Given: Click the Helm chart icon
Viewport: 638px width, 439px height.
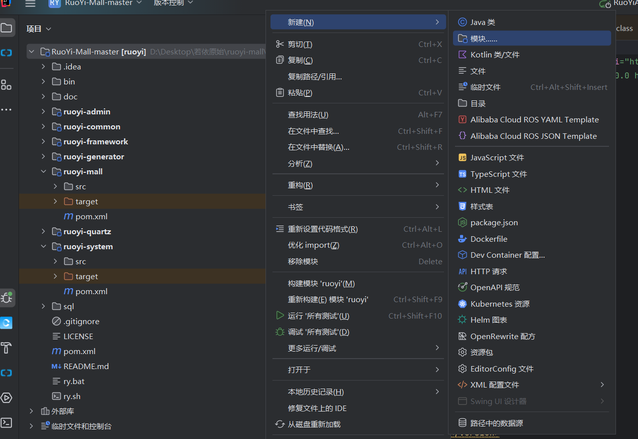Looking at the screenshot, I should (x=462, y=320).
